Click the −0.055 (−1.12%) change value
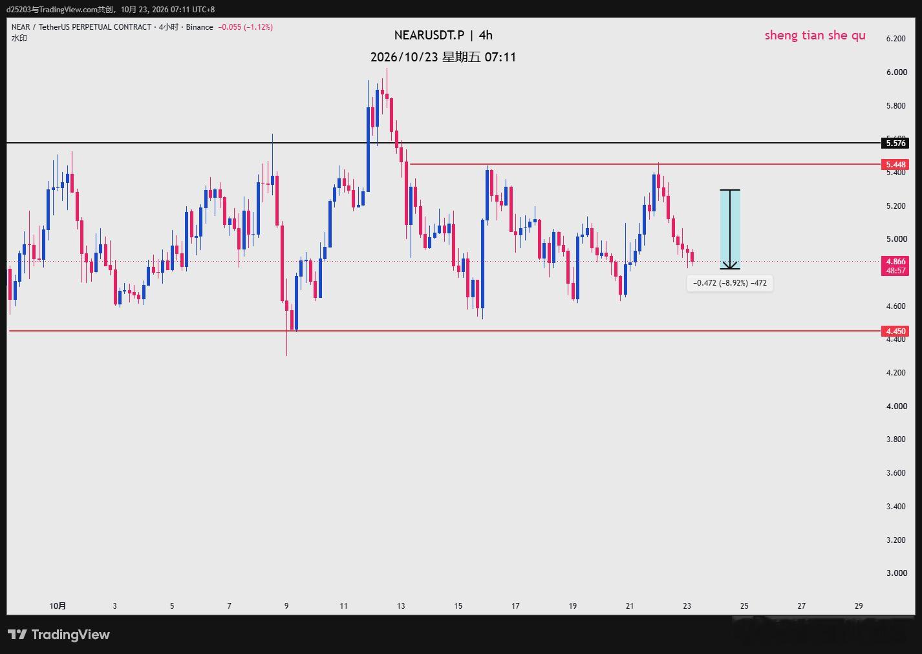 pos(246,27)
